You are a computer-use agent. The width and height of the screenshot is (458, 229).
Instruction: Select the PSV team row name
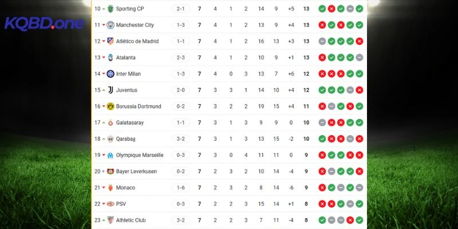tap(121, 204)
